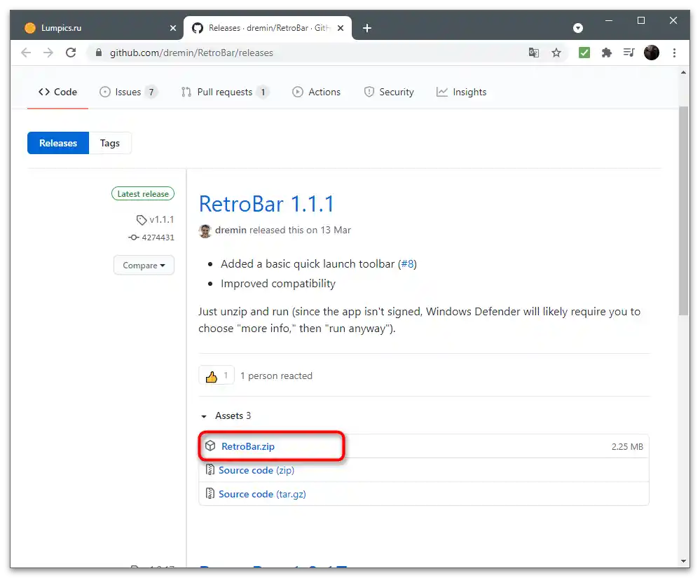The width and height of the screenshot is (700, 578).
Task: Open the dremin user profile link
Action: 231,230
